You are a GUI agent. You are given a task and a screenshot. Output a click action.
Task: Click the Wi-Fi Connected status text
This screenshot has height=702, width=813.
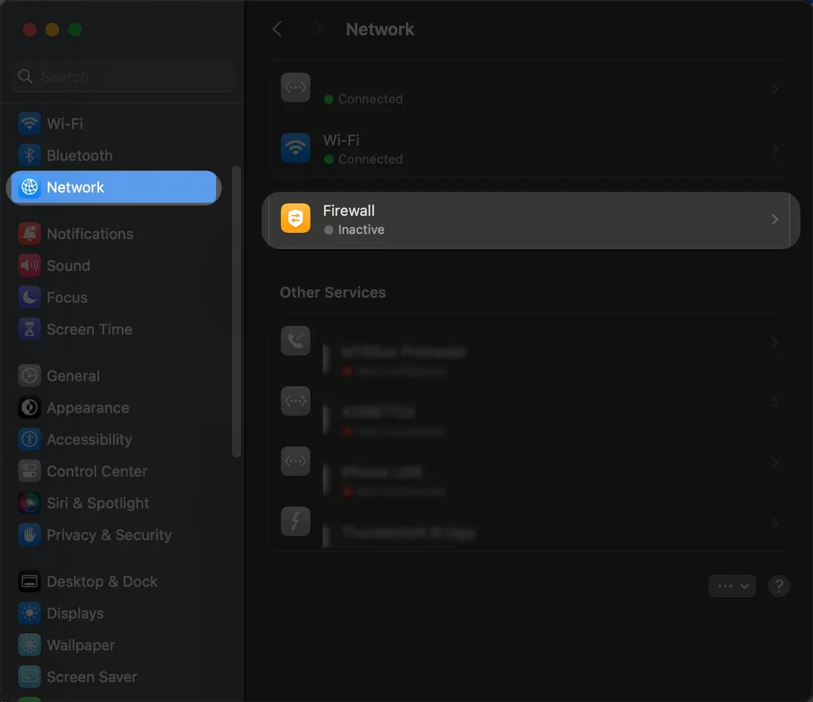tap(370, 159)
